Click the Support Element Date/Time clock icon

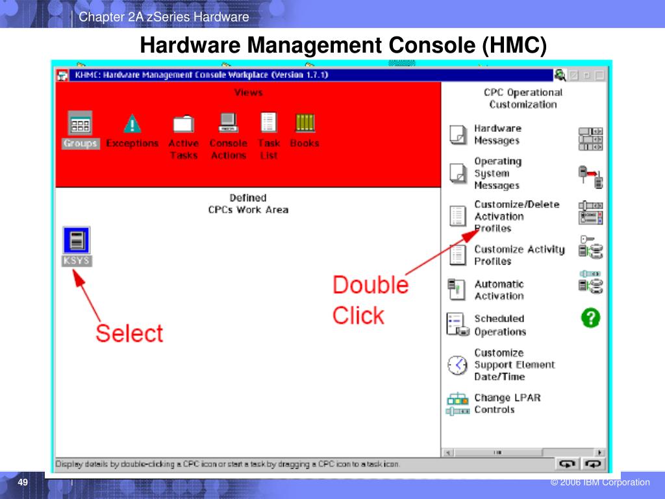(458, 365)
